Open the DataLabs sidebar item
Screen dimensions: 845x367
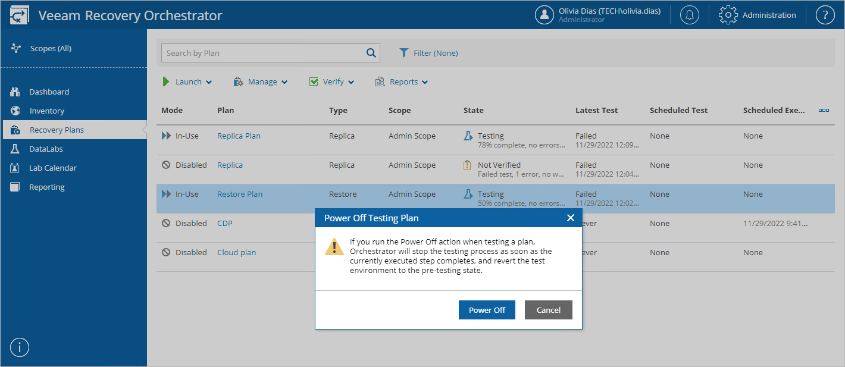46,149
